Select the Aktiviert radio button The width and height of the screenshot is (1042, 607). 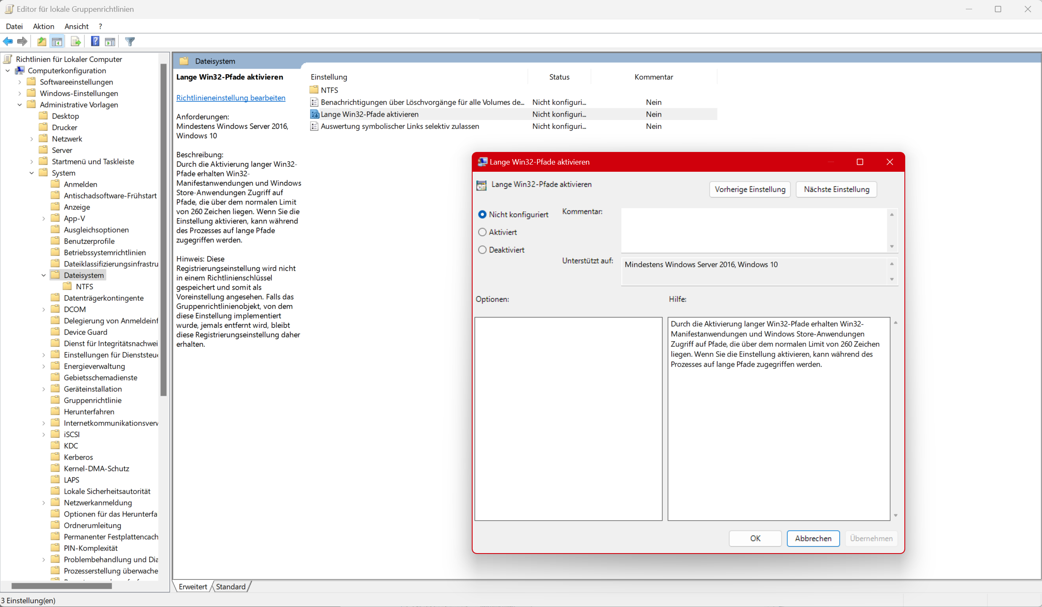coord(482,232)
